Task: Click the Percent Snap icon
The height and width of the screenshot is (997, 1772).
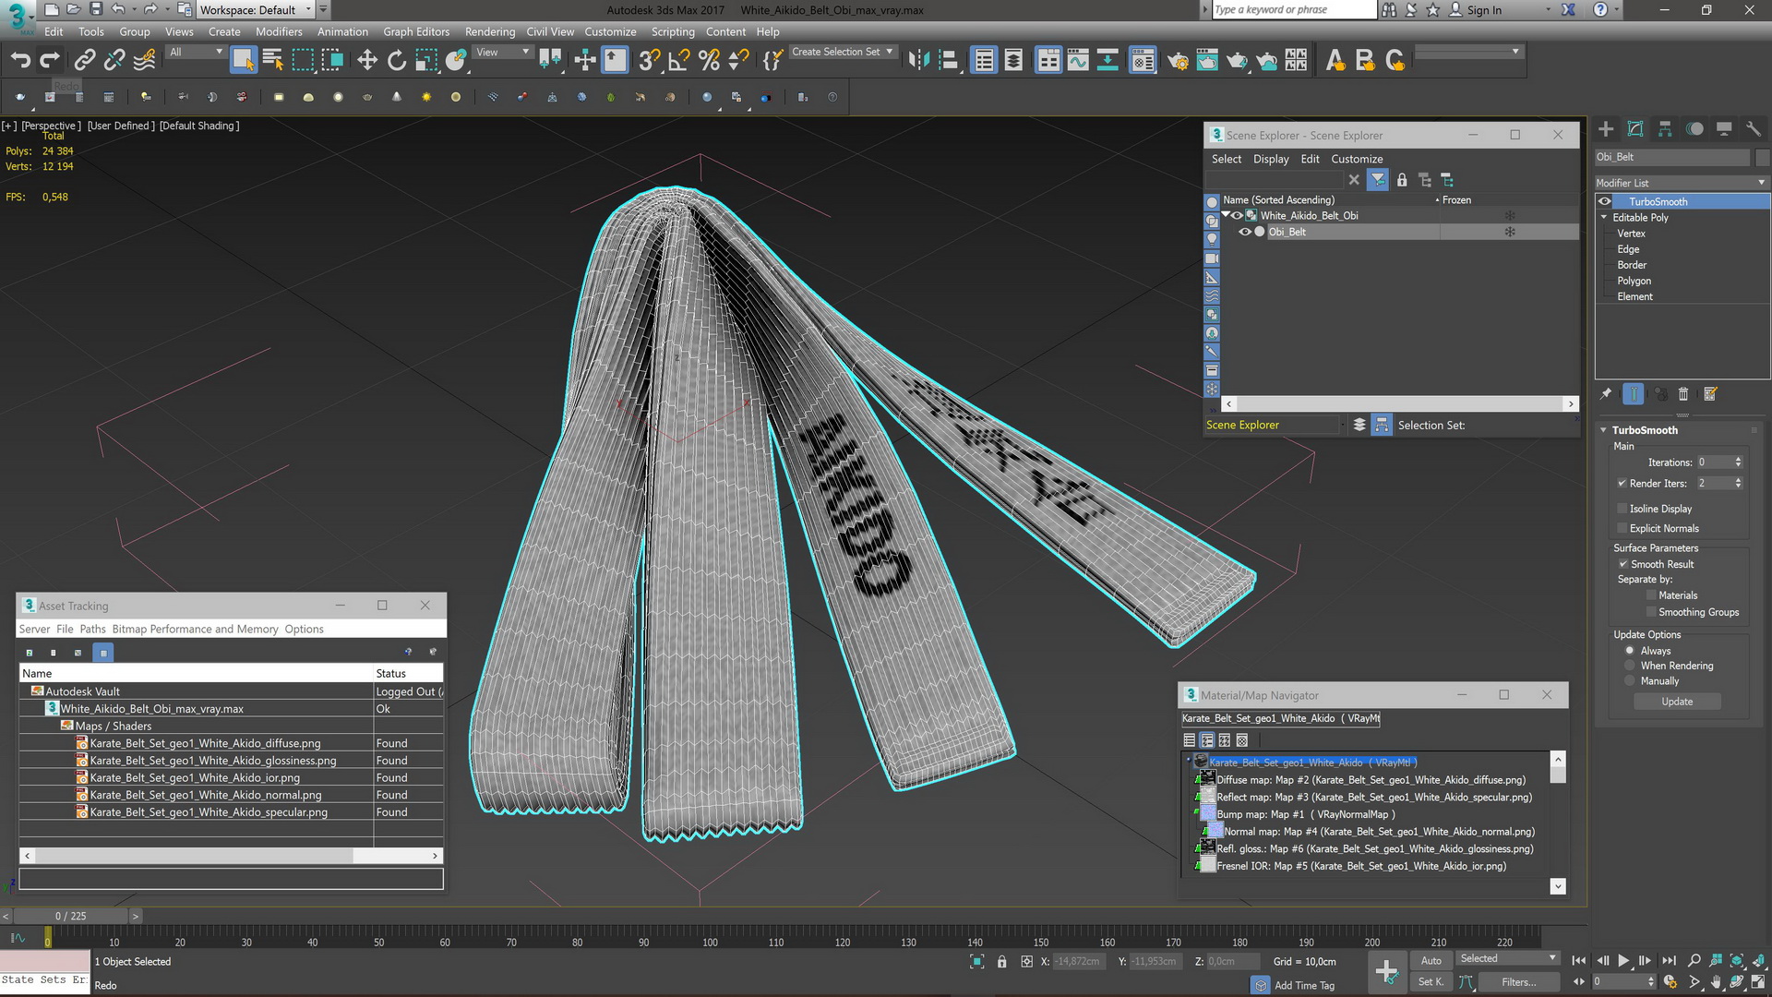Action: point(709,60)
